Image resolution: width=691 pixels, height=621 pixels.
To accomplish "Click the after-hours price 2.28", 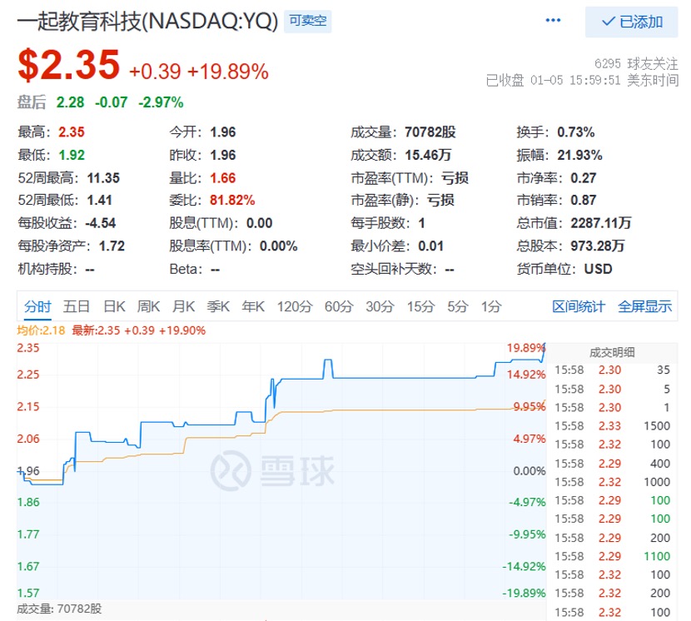I will point(70,102).
